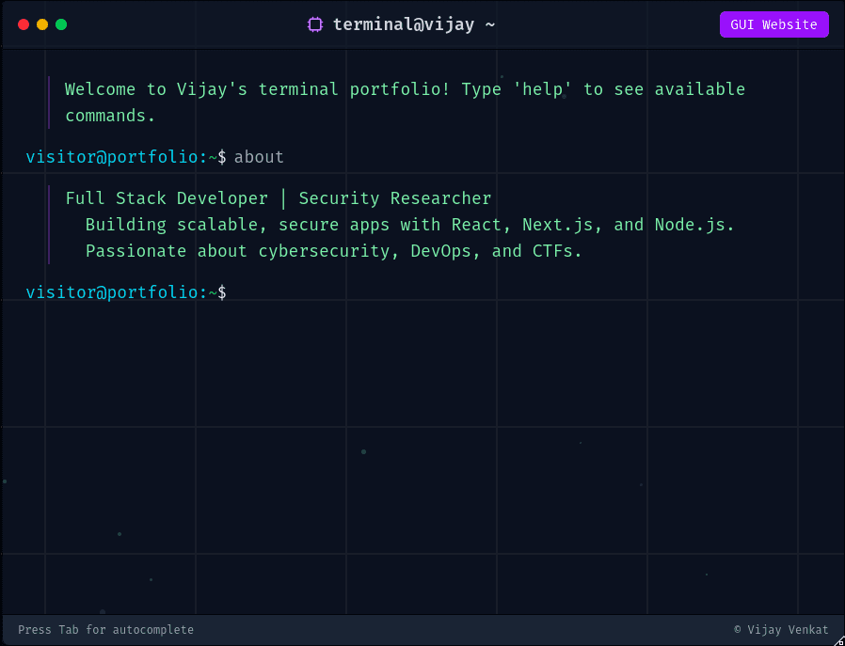Viewport: 845px width, 646px height.
Task: Click the Passionate about cybersecurity line
Action: [333, 251]
